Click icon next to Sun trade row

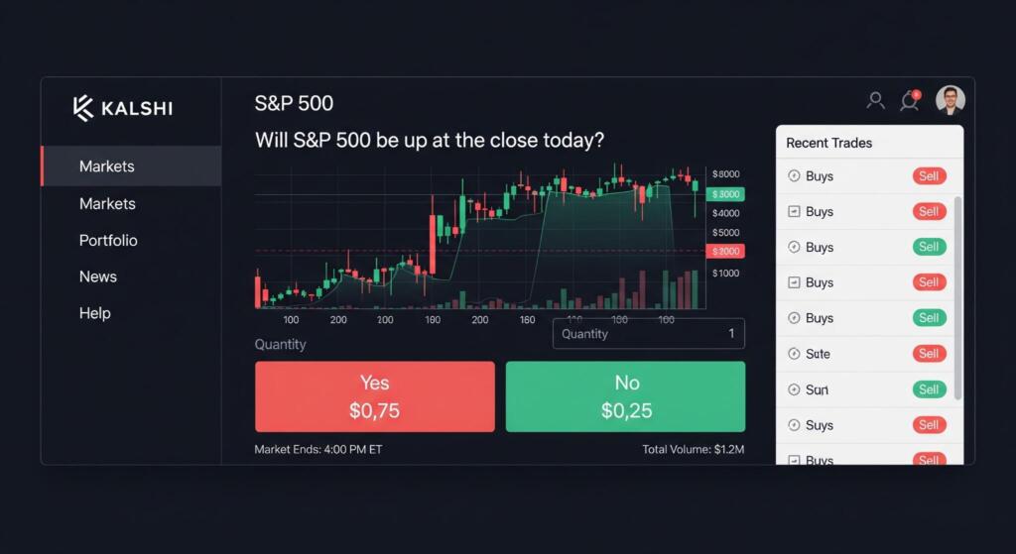click(794, 389)
